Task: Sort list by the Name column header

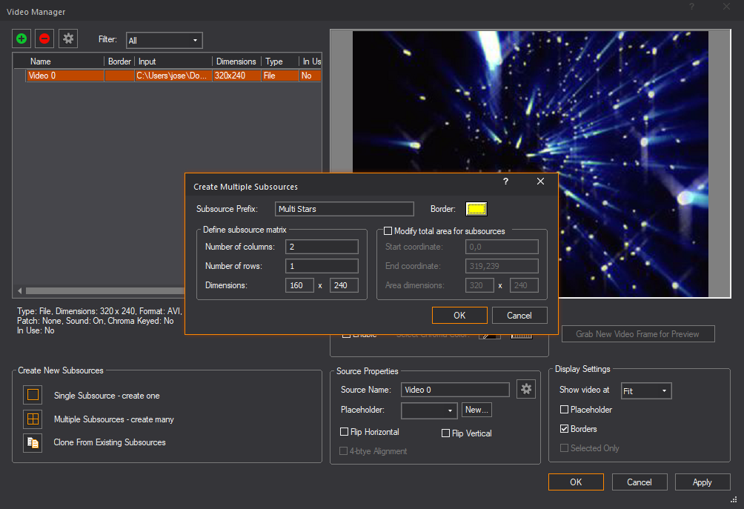Action: [x=65, y=61]
